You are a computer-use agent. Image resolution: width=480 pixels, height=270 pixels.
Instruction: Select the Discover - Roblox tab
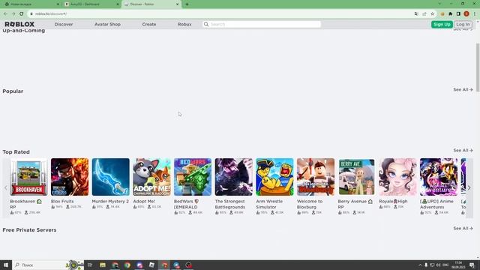tap(151, 4)
